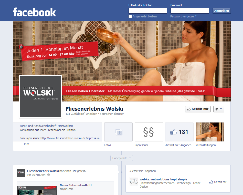This screenshot has width=243, height=195.
Task: Click the Fotos label link
Action: point(108,145)
